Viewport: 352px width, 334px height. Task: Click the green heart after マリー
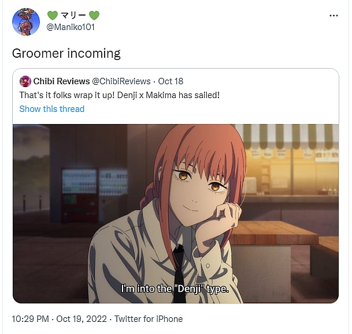[94, 16]
